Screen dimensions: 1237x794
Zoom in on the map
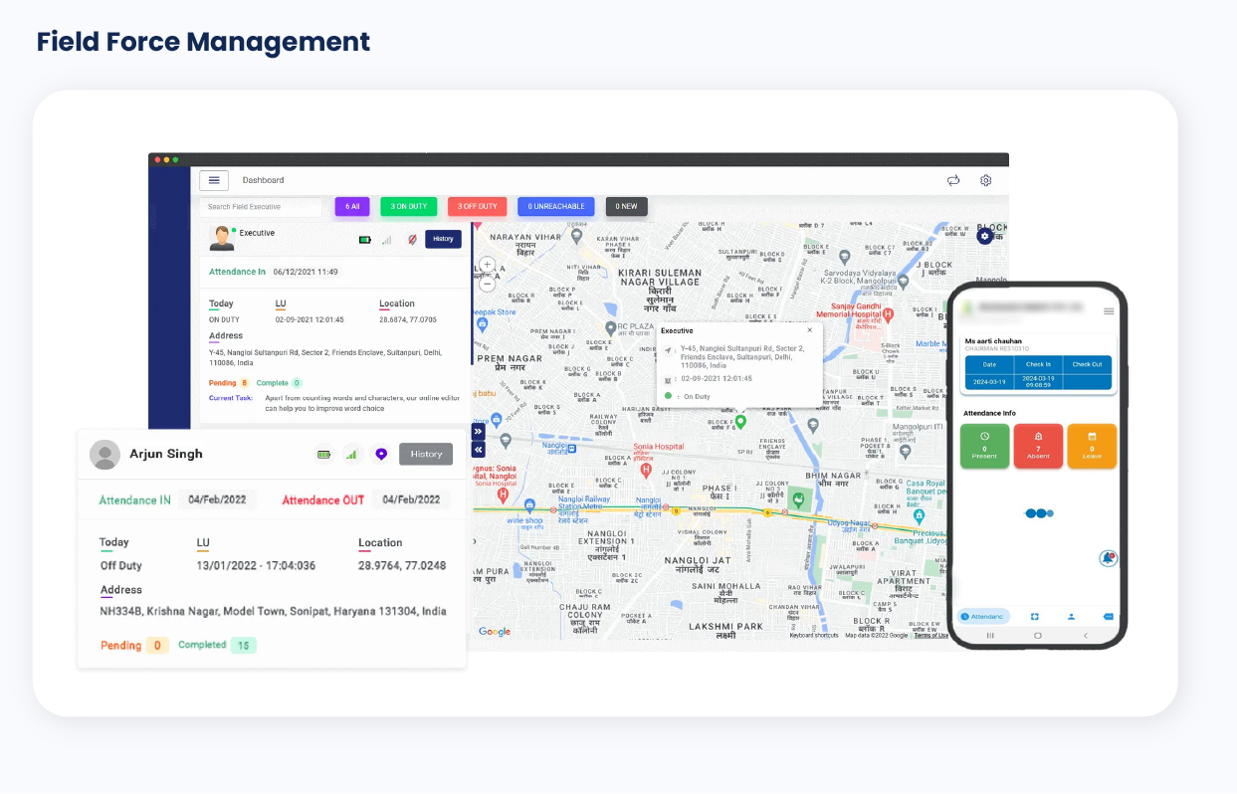488,265
